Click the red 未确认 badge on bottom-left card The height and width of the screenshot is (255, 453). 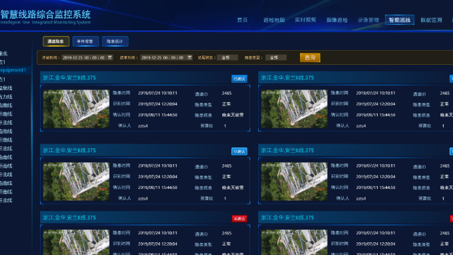click(240, 218)
